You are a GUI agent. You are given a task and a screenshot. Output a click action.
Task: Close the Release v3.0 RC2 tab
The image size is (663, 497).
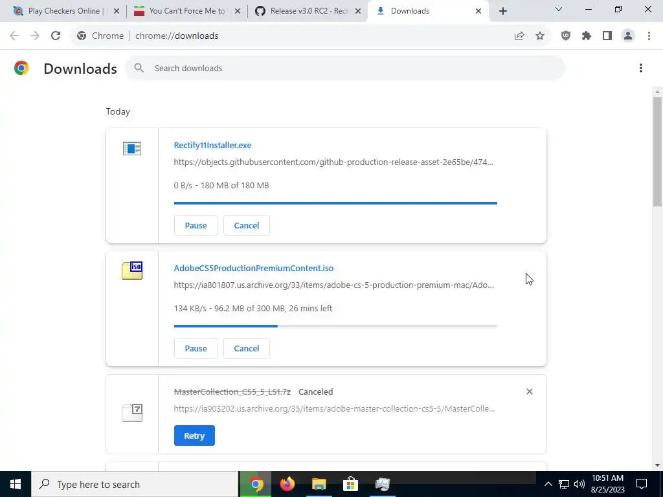point(358,11)
